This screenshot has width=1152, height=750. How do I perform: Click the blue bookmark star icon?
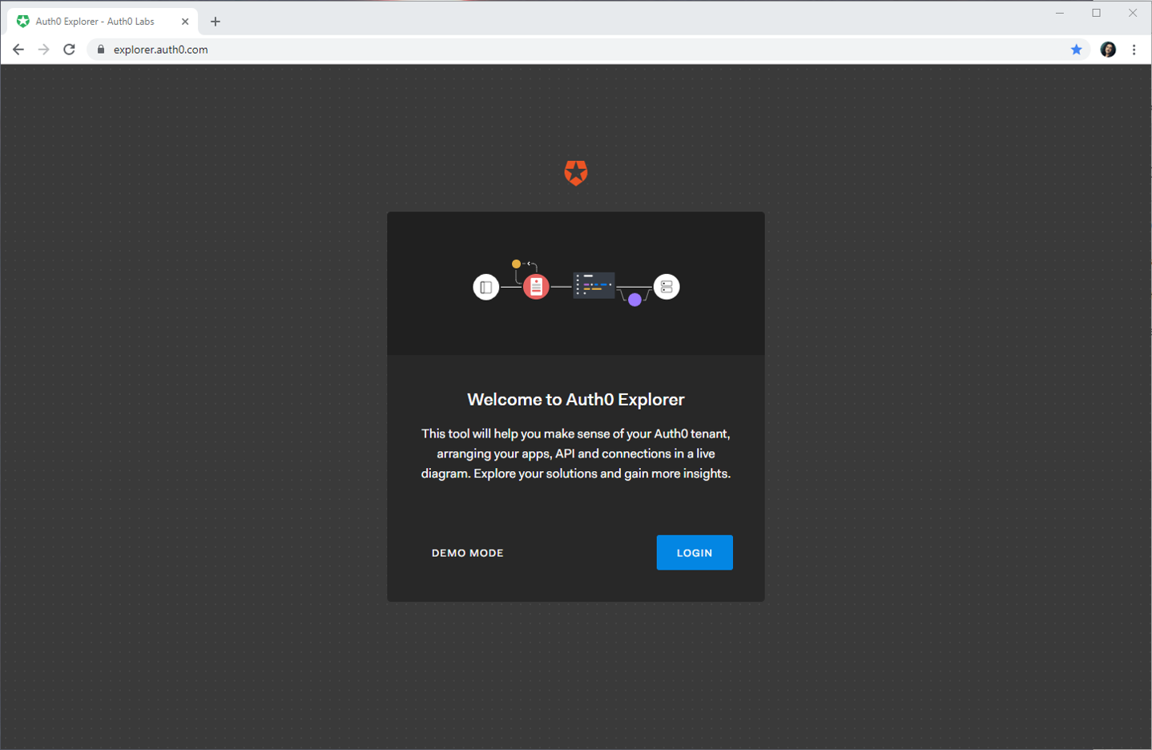coord(1077,50)
